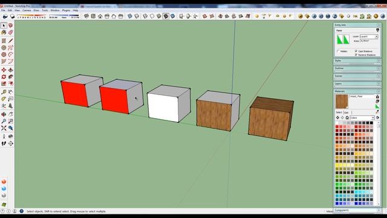
Task: Click the help icon in status bar
Action: (x=22, y=211)
